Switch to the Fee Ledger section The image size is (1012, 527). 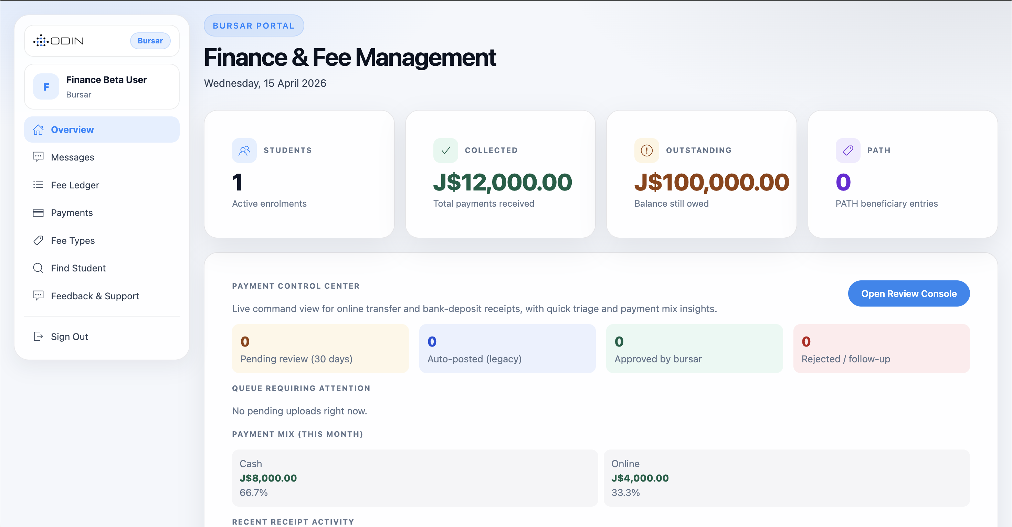(75, 185)
